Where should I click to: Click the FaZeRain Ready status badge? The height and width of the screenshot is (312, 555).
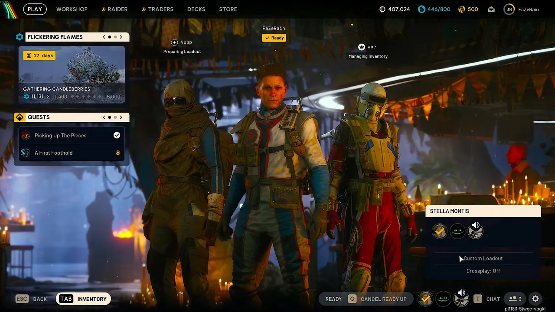click(274, 38)
